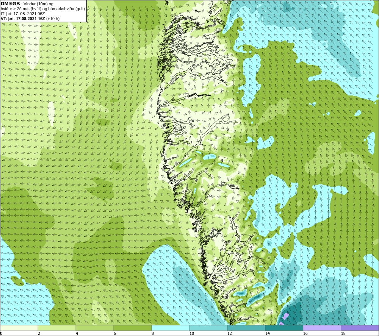Click the legend tick label '6'
Image resolution: width=379 pixels, height=336 pixels.
[x=115, y=333]
